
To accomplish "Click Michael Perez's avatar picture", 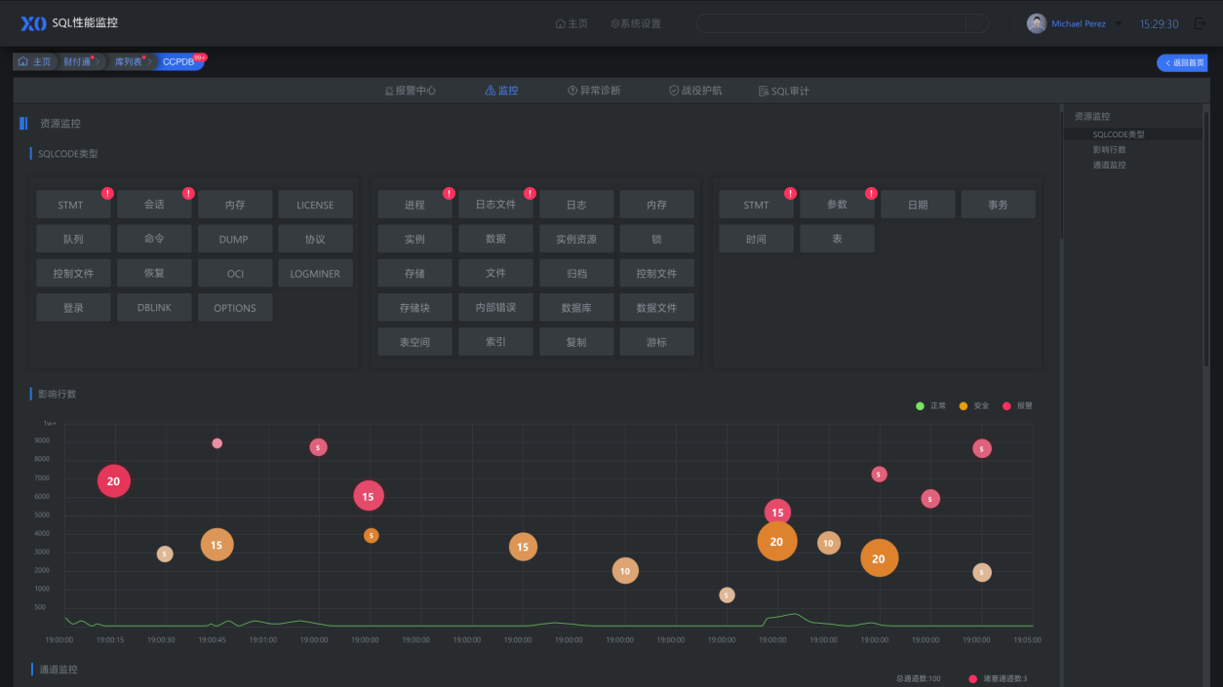I will 1037,23.
